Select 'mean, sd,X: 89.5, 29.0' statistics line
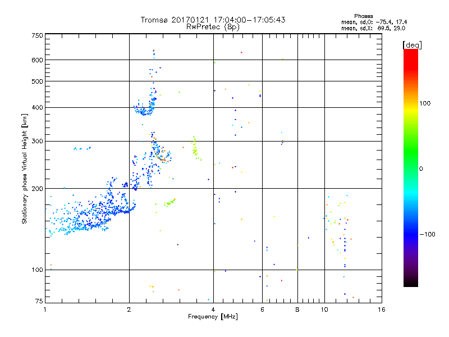 tap(373, 28)
